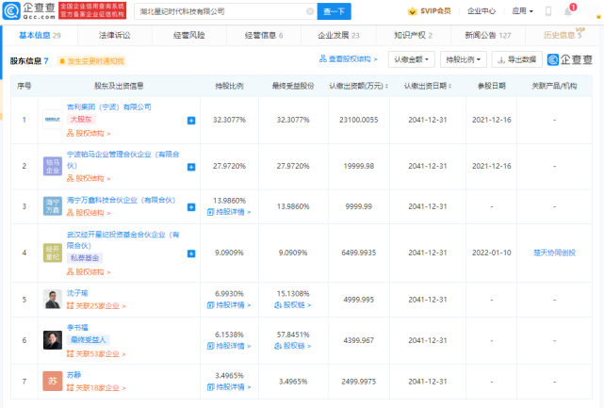Image resolution: width=604 pixels, height=408 pixels.
Task: Click 股权结构 under 宁波铂马
Action: tap(89, 178)
